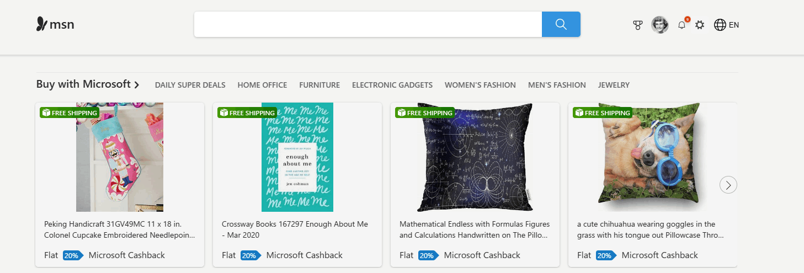The width and height of the screenshot is (804, 273).
Task: Open the settings gear
Action: [x=700, y=25]
